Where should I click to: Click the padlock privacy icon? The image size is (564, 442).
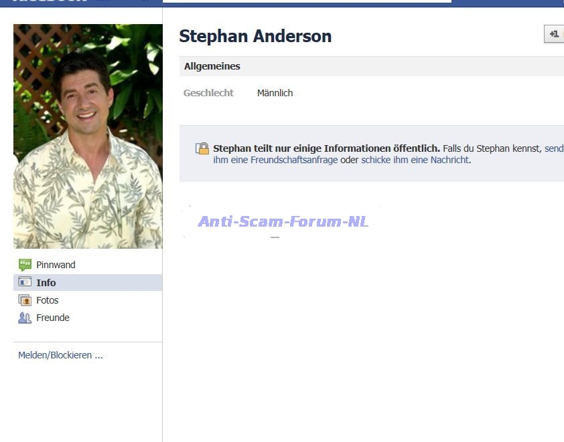[202, 148]
